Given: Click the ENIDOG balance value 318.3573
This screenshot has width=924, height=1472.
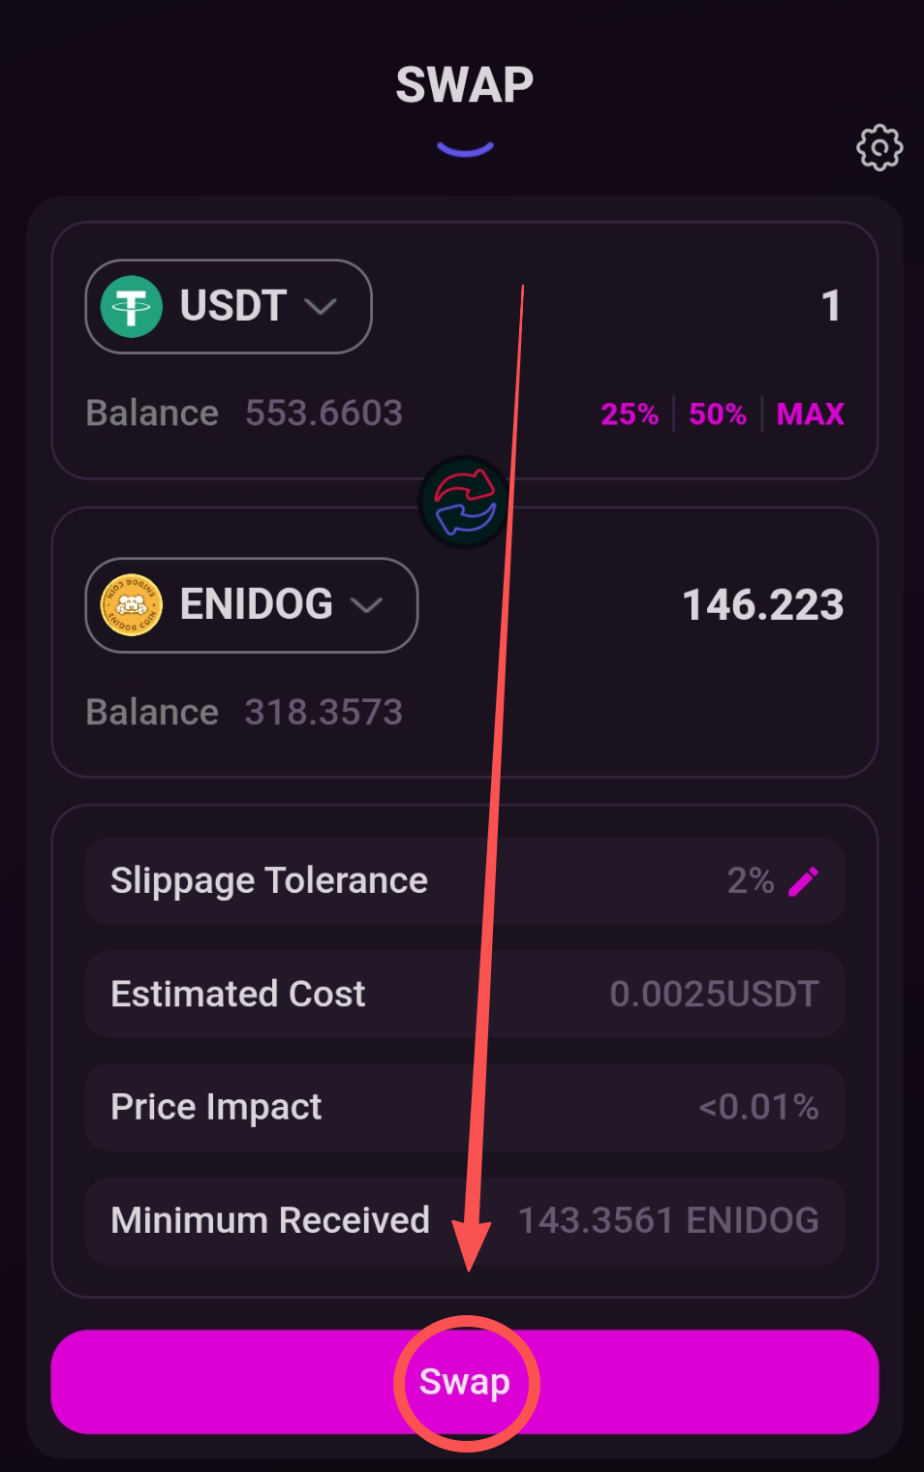Looking at the screenshot, I should coord(323,713).
